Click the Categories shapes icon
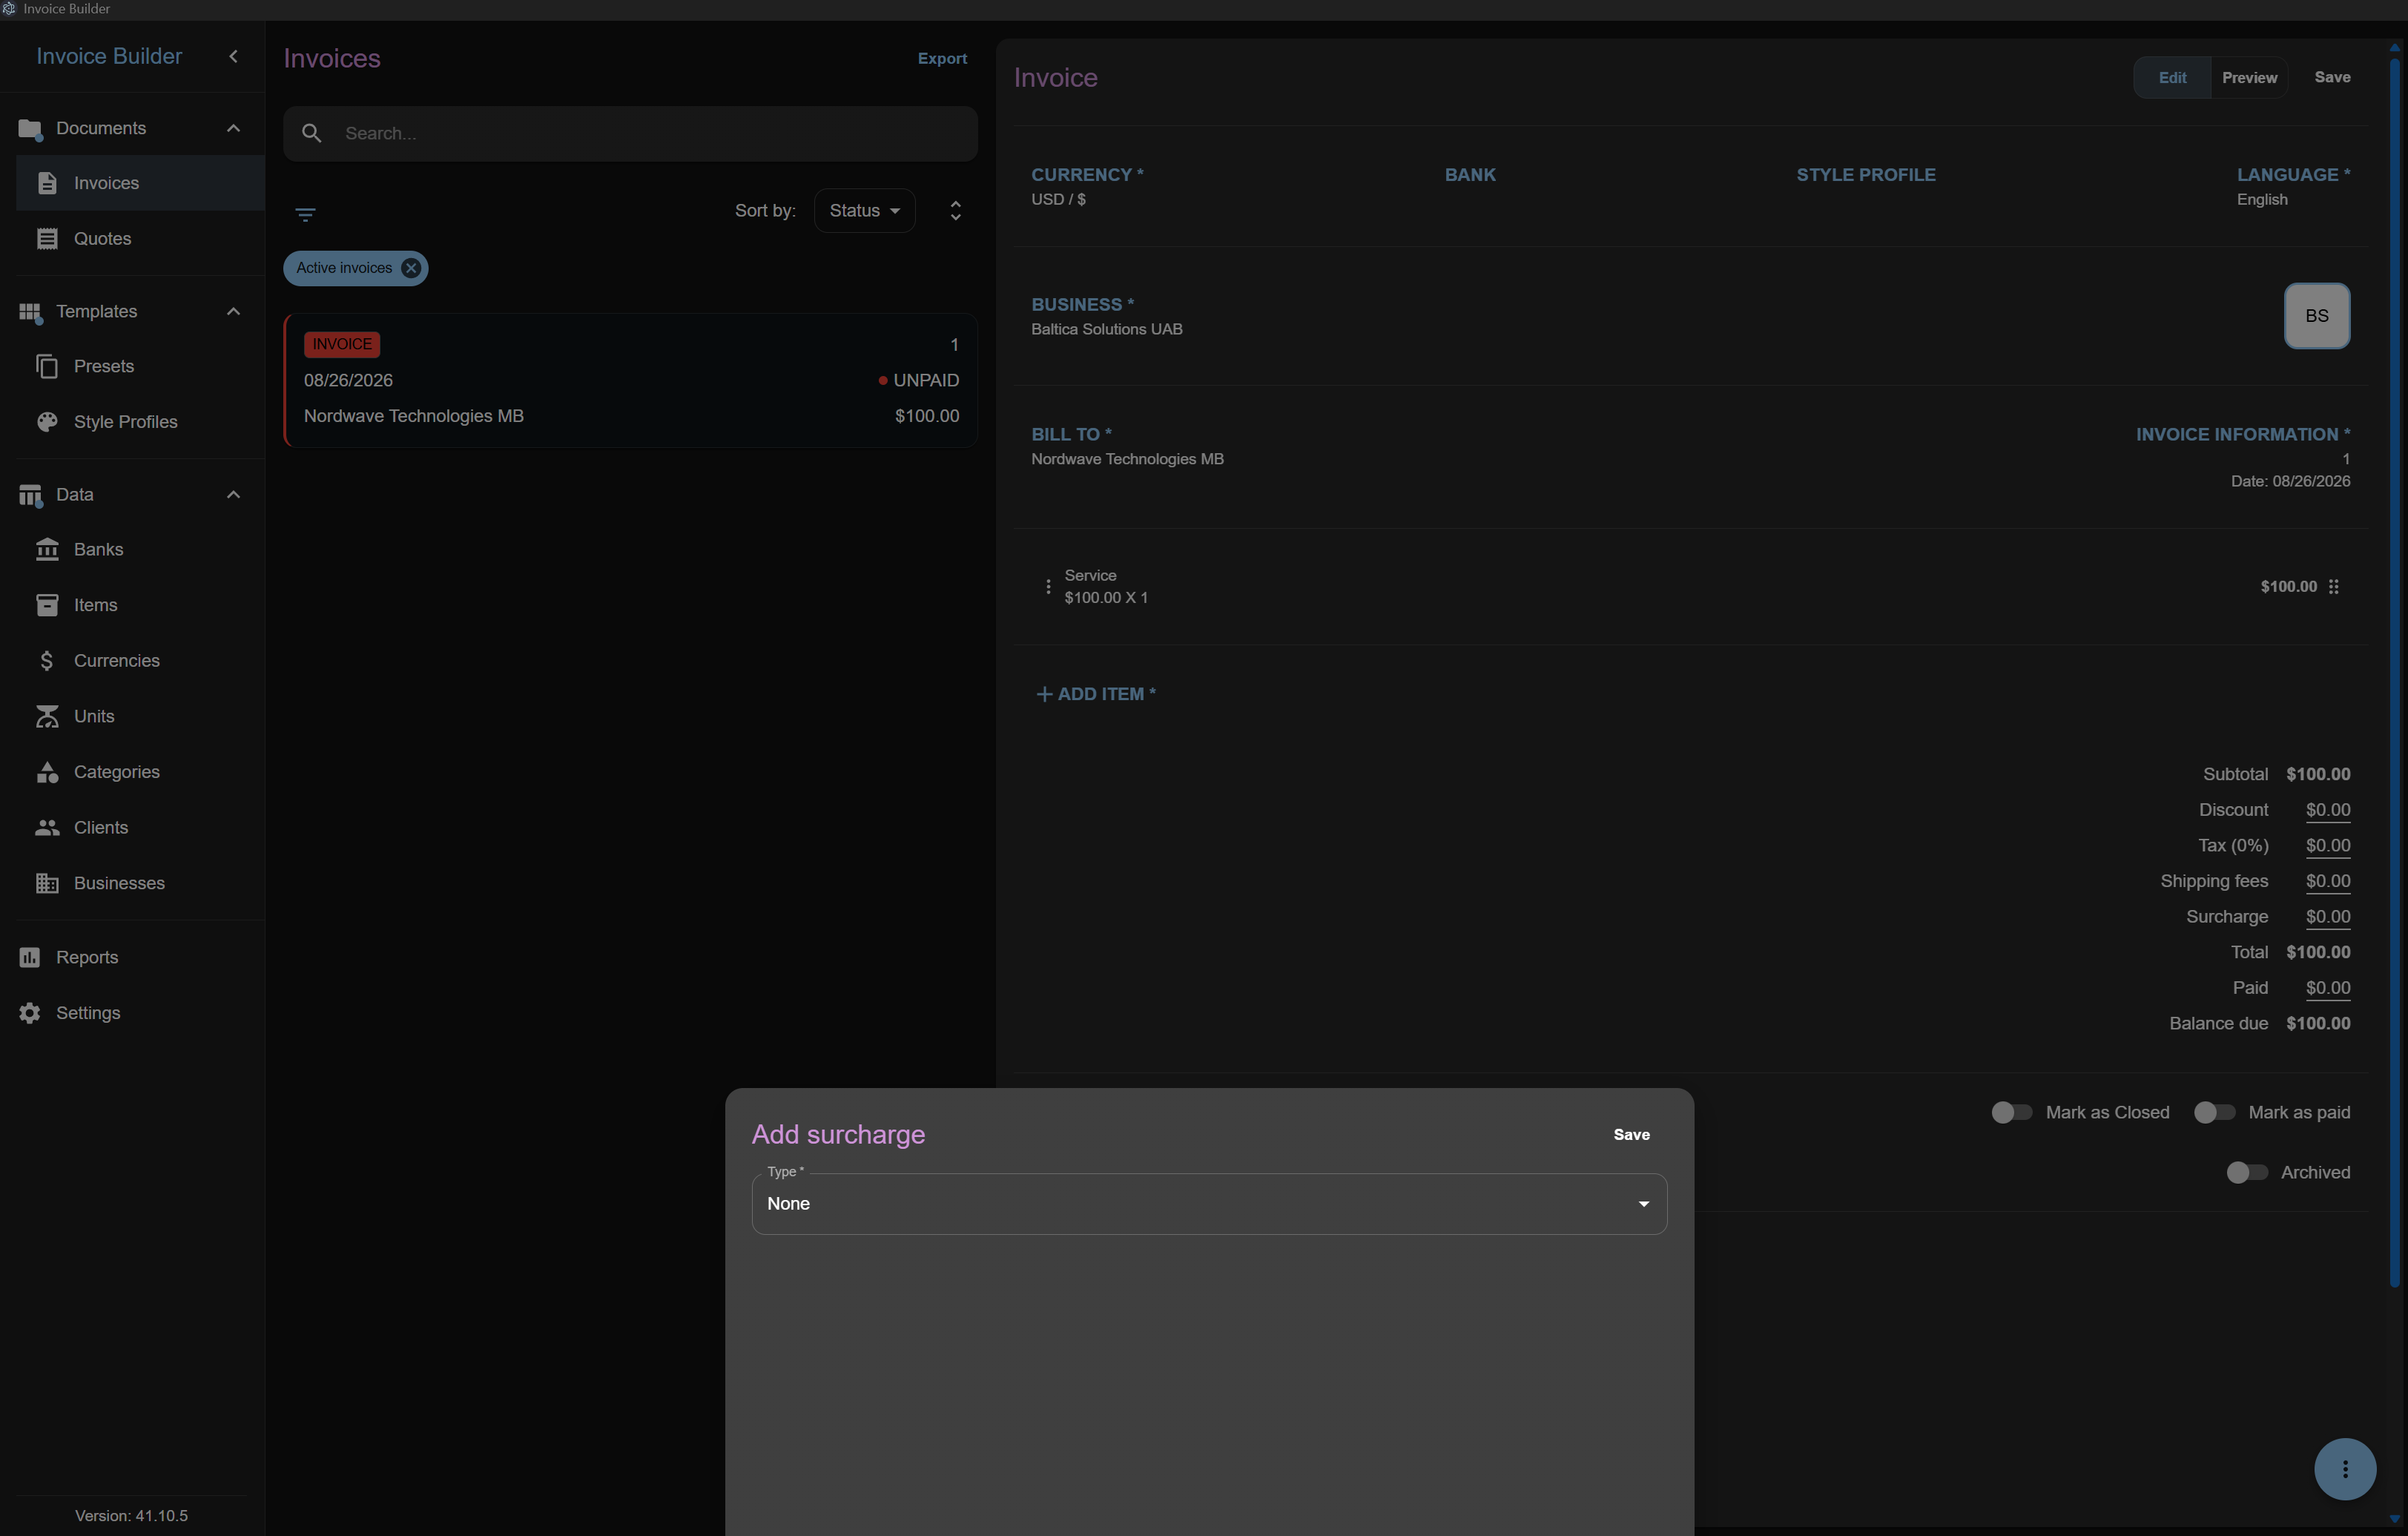This screenshot has height=1536, width=2408. (x=47, y=772)
